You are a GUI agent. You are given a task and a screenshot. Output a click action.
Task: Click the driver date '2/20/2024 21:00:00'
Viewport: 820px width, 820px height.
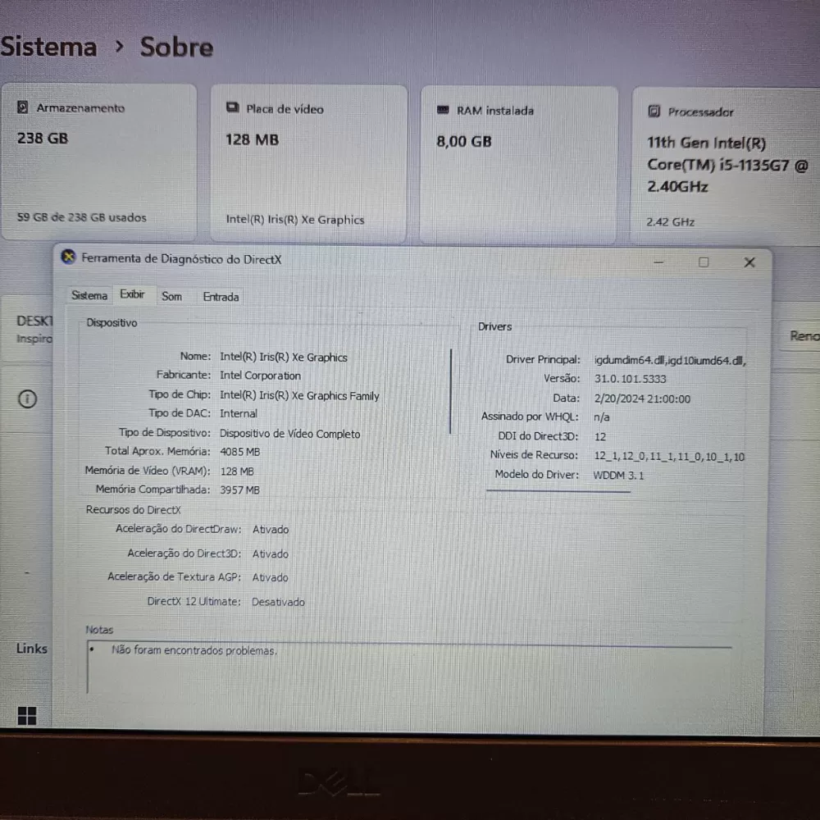pyautogui.click(x=642, y=399)
